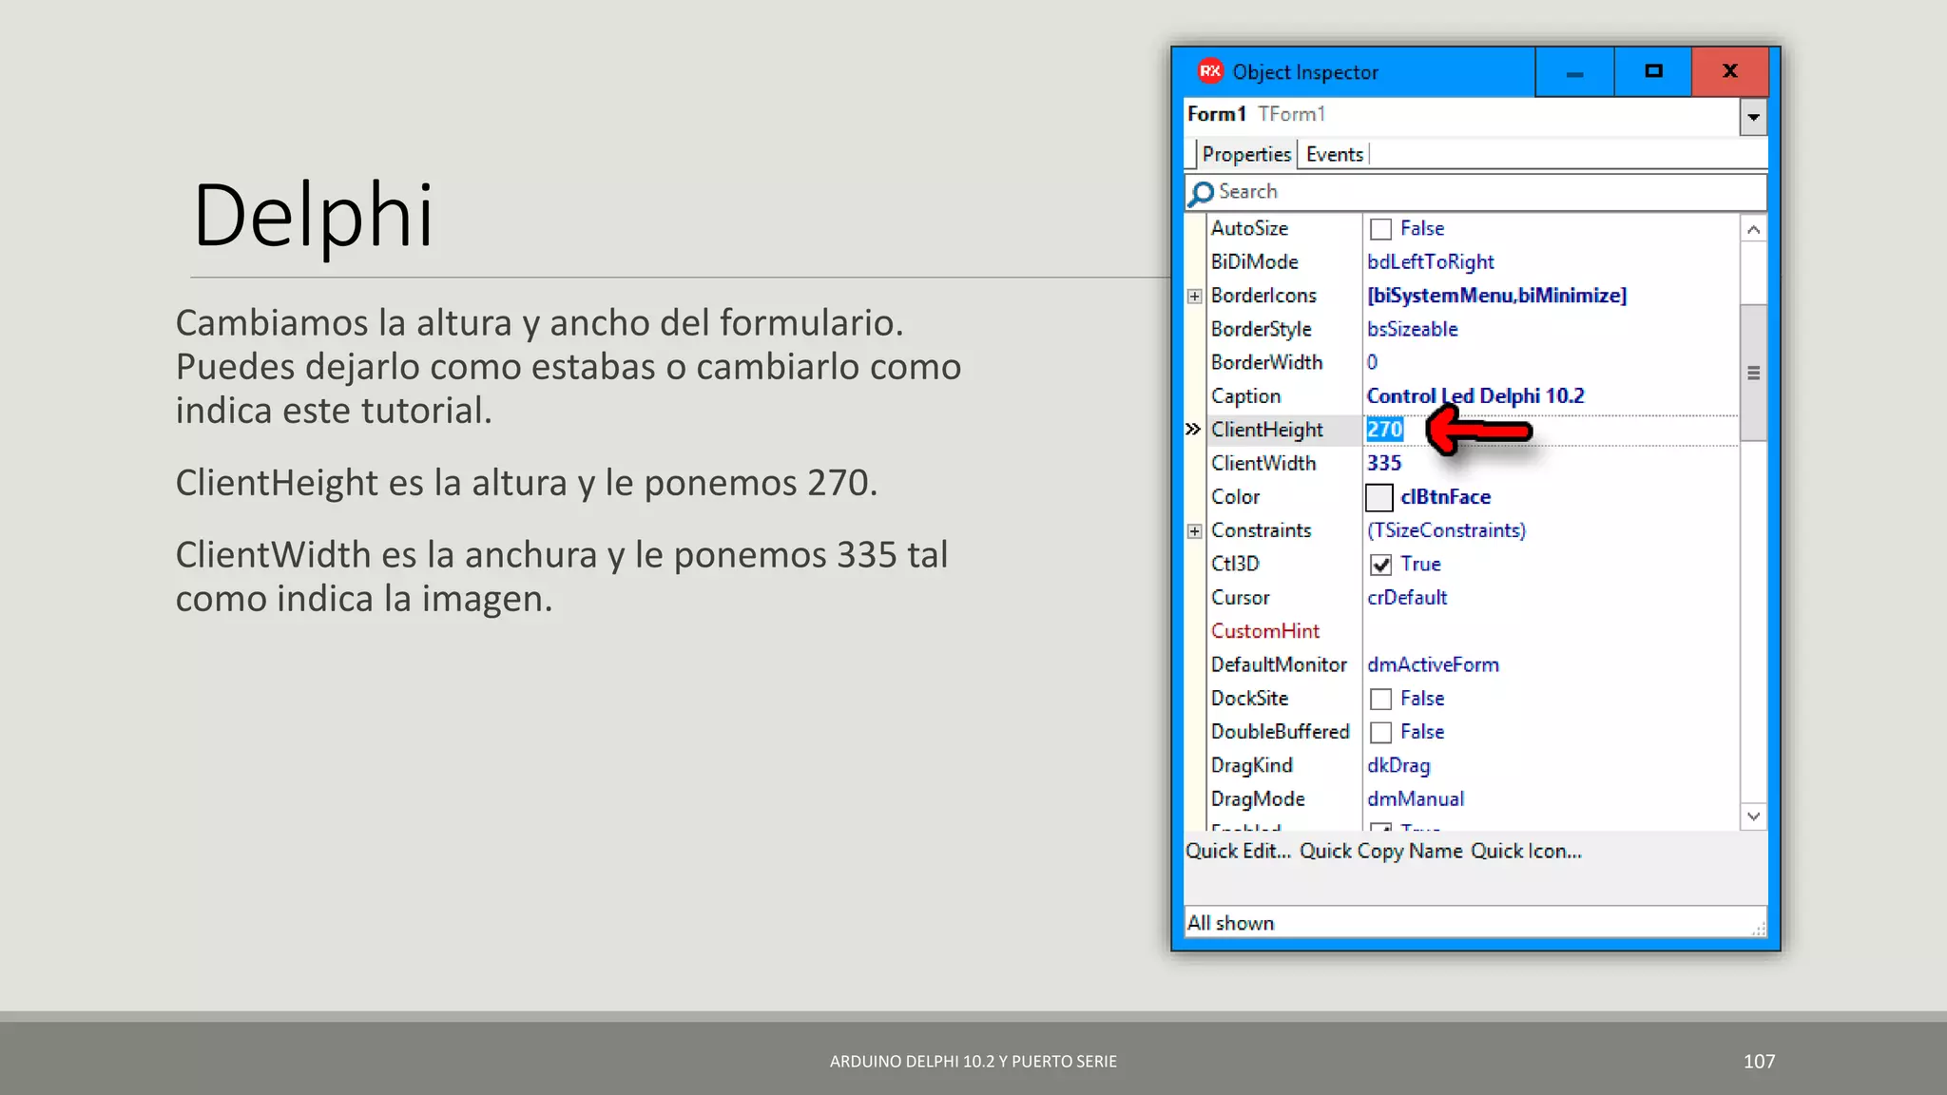Click the ClientWidth property name
The image size is (1947, 1095).
point(1263,463)
